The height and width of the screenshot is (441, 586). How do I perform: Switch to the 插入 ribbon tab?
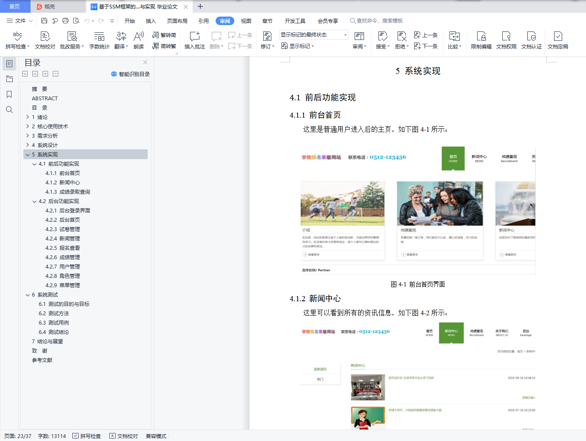(151, 21)
